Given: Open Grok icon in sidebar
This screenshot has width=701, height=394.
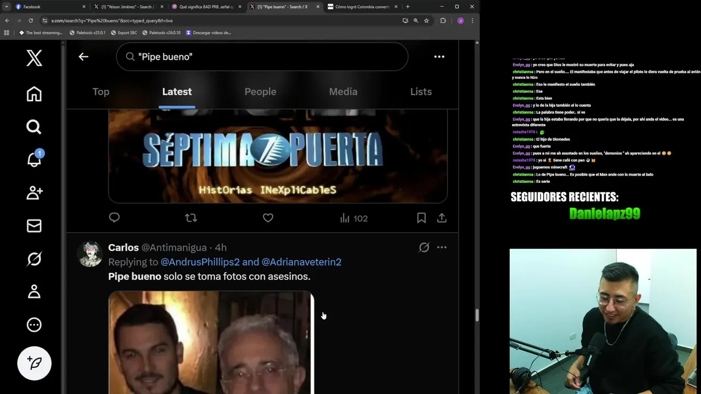Looking at the screenshot, I should pyautogui.click(x=34, y=258).
